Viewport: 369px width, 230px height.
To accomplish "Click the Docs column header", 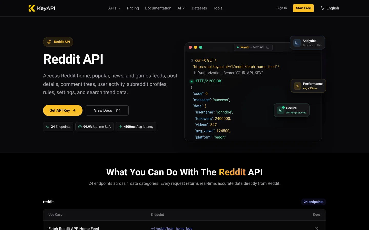I will tap(317, 215).
